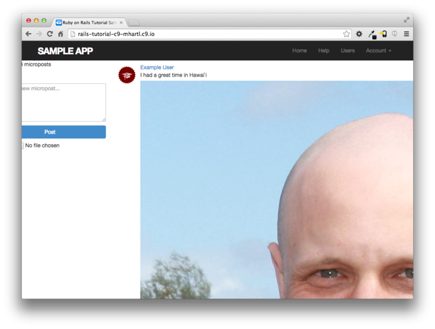Focus the new micropost text area
Viewport: 435px width, 329px height.
point(63,102)
